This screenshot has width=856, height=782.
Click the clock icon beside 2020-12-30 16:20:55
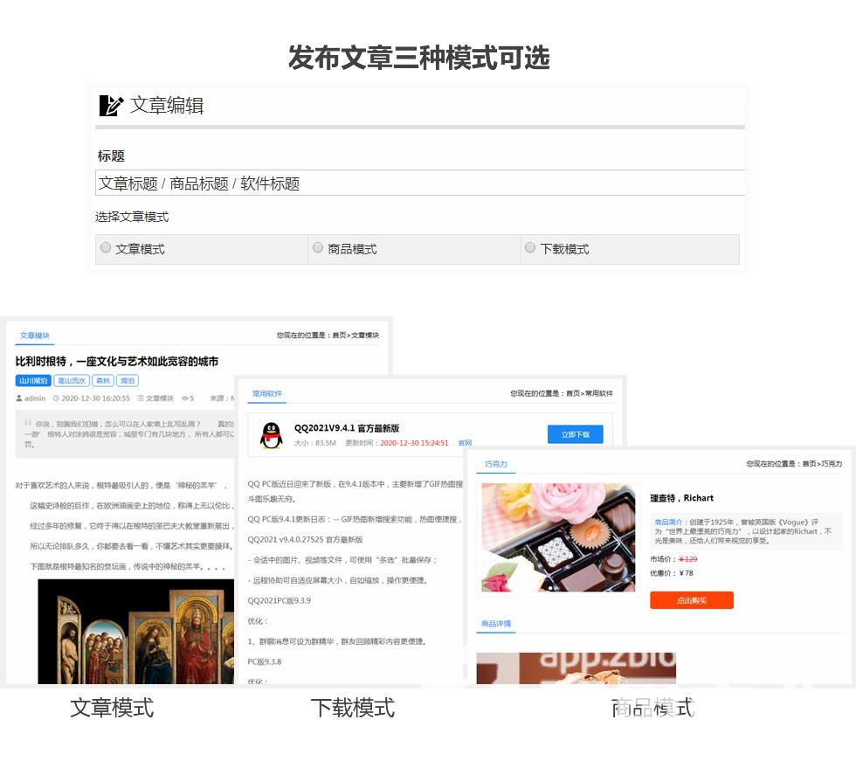(56, 398)
